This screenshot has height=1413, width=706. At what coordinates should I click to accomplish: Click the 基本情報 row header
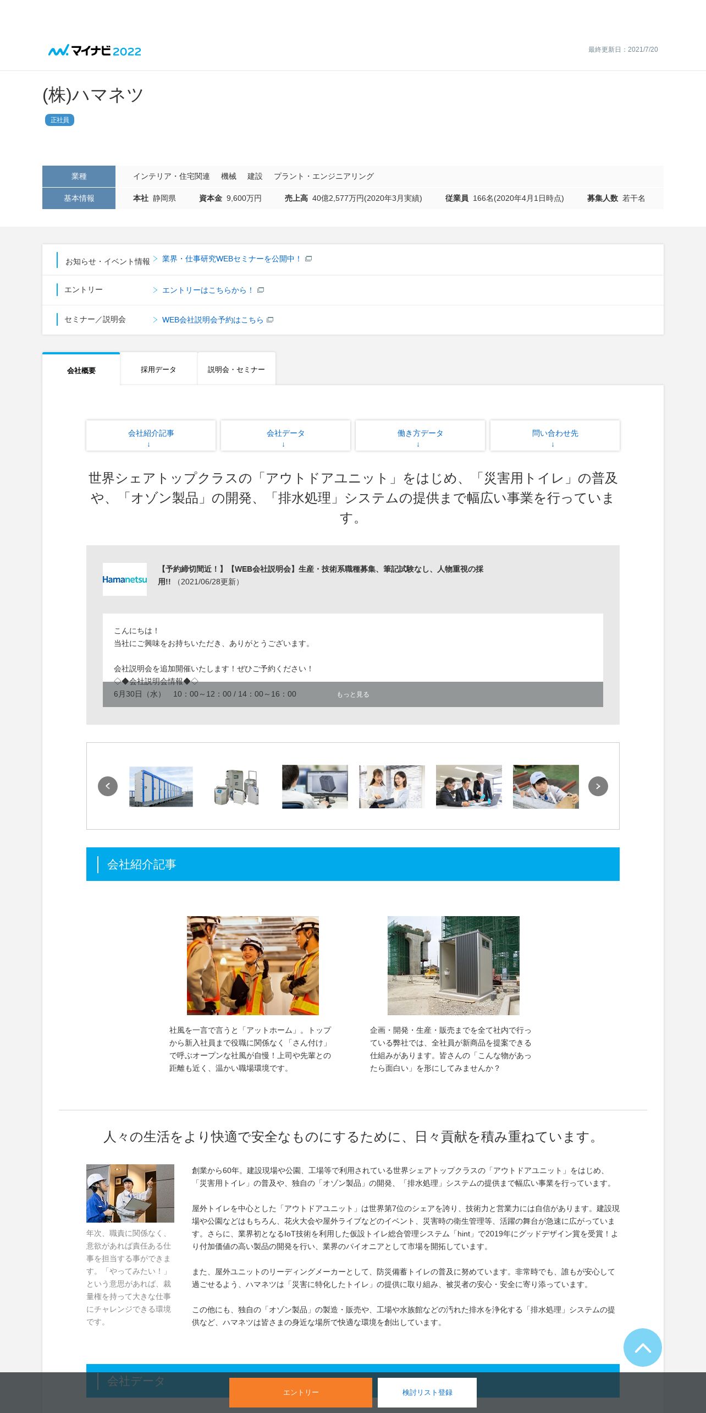coord(79,198)
